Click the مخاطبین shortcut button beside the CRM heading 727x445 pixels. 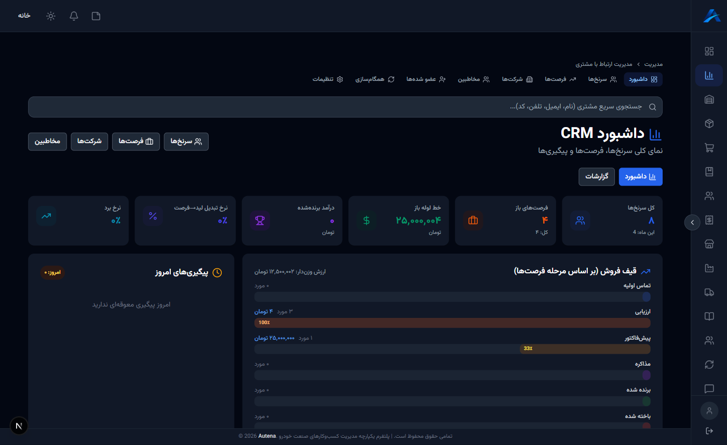click(x=48, y=142)
